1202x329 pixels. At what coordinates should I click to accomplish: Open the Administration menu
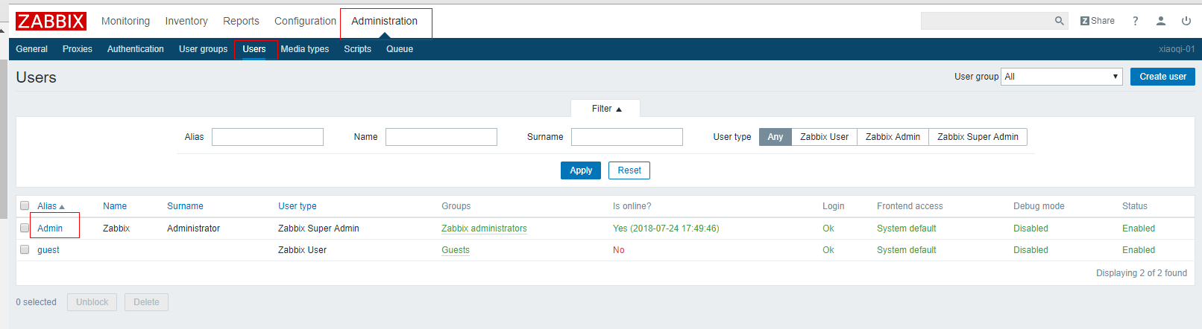click(x=384, y=21)
